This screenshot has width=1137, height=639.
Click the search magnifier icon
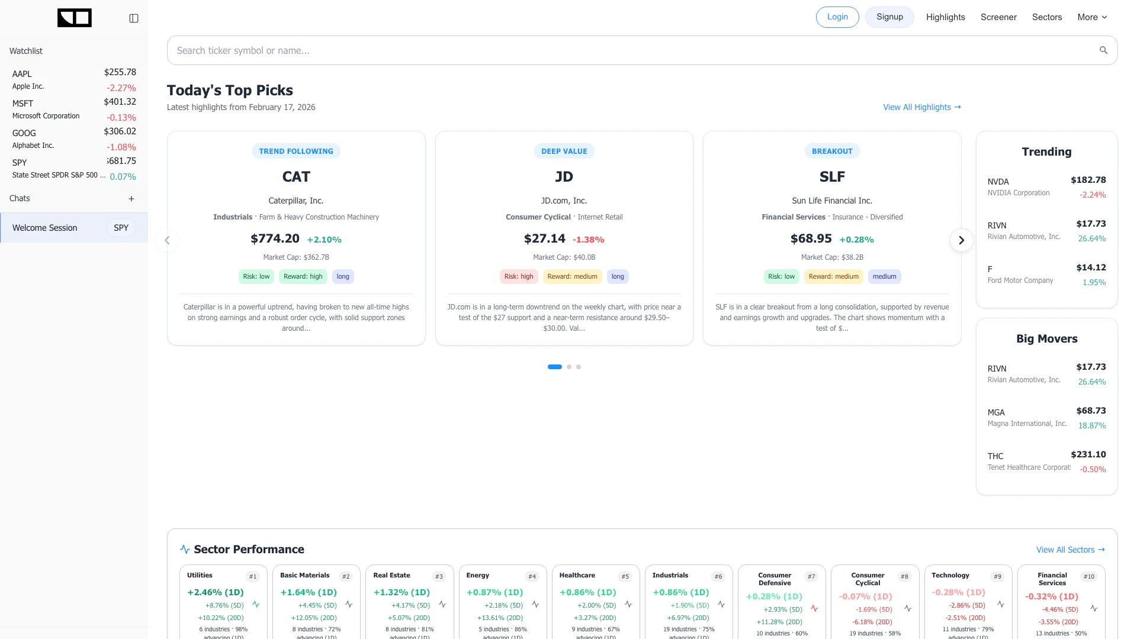tap(1103, 50)
